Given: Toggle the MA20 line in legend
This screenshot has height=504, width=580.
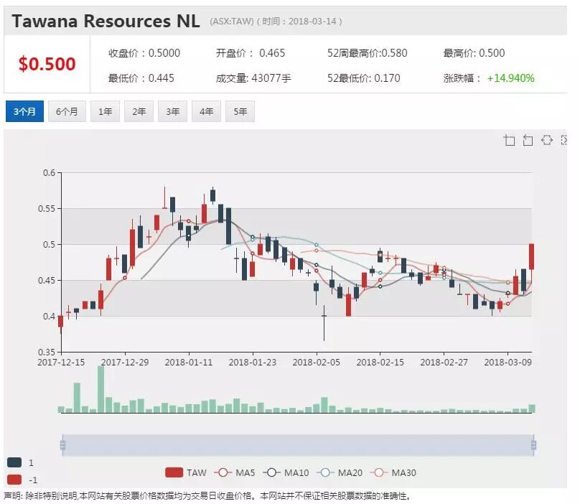Looking at the screenshot, I should [x=340, y=472].
